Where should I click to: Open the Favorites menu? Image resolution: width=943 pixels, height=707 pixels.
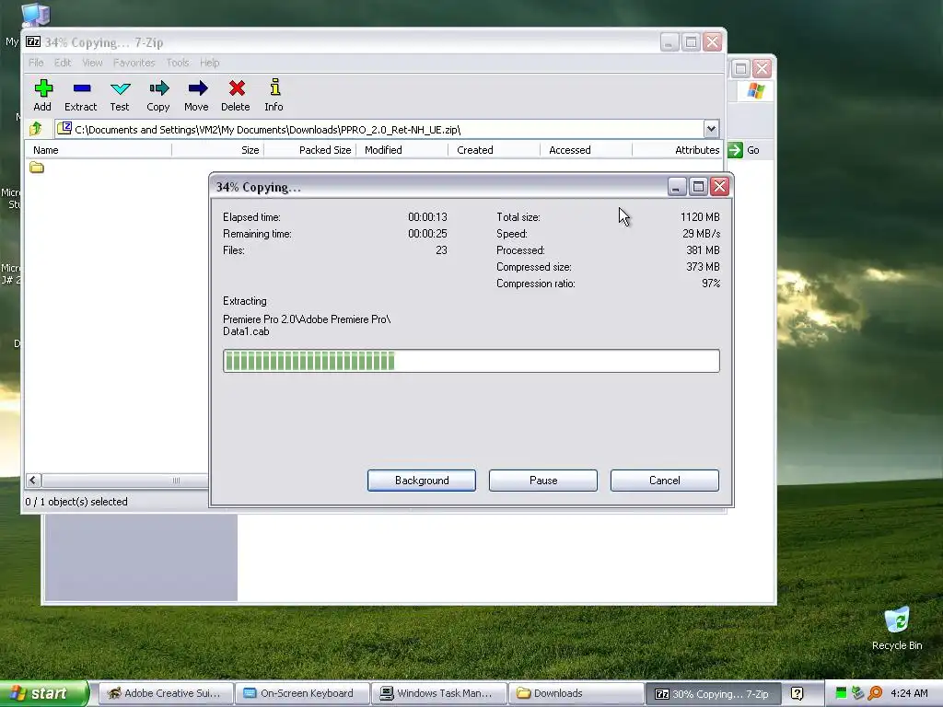[x=134, y=63]
